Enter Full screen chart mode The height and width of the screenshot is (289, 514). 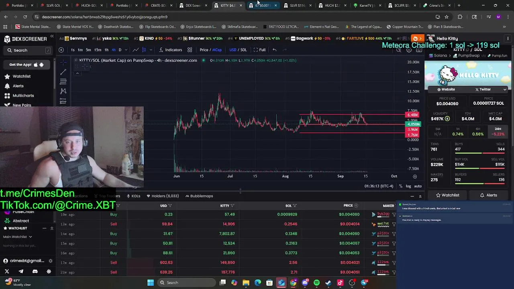[259, 50]
